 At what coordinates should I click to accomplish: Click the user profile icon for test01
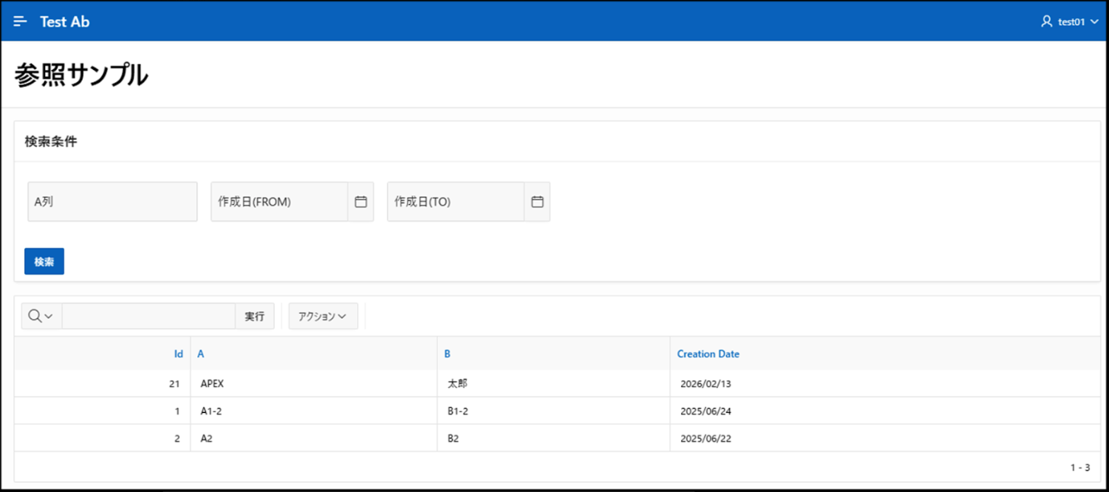(1047, 22)
